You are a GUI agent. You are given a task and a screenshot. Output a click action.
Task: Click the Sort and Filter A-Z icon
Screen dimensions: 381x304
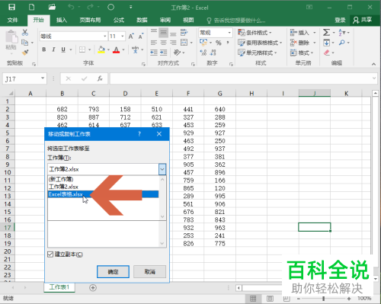[341, 33]
